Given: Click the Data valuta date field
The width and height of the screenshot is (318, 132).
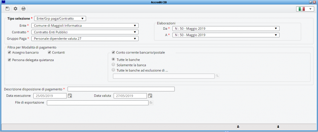Looking at the screenshot, I should pyautogui.click(x=130, y=96).
